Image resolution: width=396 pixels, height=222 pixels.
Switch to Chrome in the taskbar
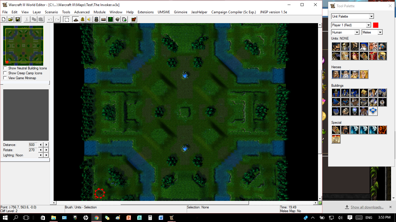tap(96, 217)
